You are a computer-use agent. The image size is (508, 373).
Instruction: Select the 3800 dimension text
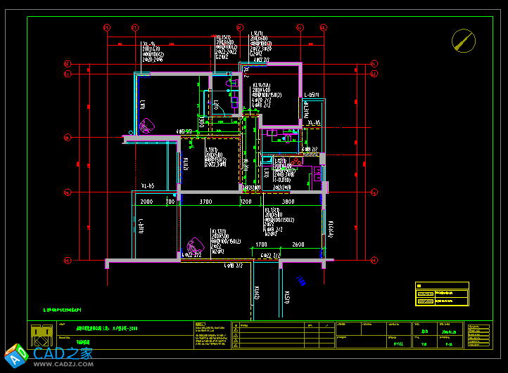[288, 202]
